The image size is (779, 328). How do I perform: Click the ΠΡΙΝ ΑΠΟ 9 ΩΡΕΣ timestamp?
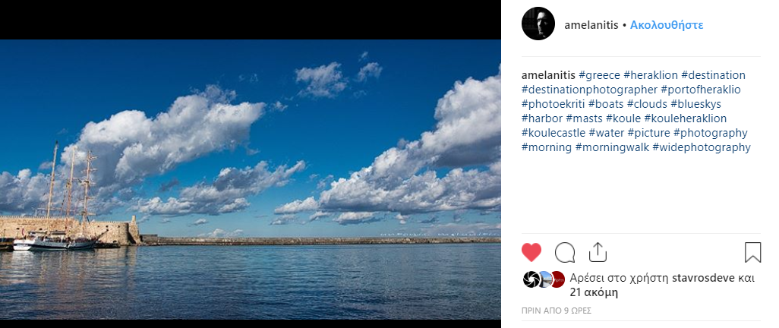(557, 311)
